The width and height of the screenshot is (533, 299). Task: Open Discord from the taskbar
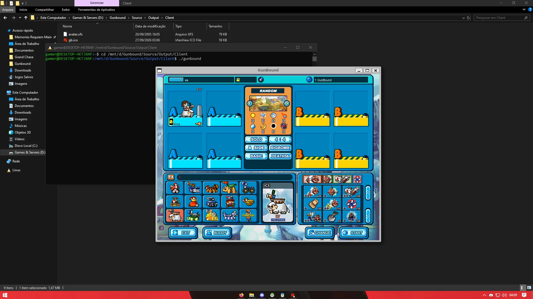point(262,295)
